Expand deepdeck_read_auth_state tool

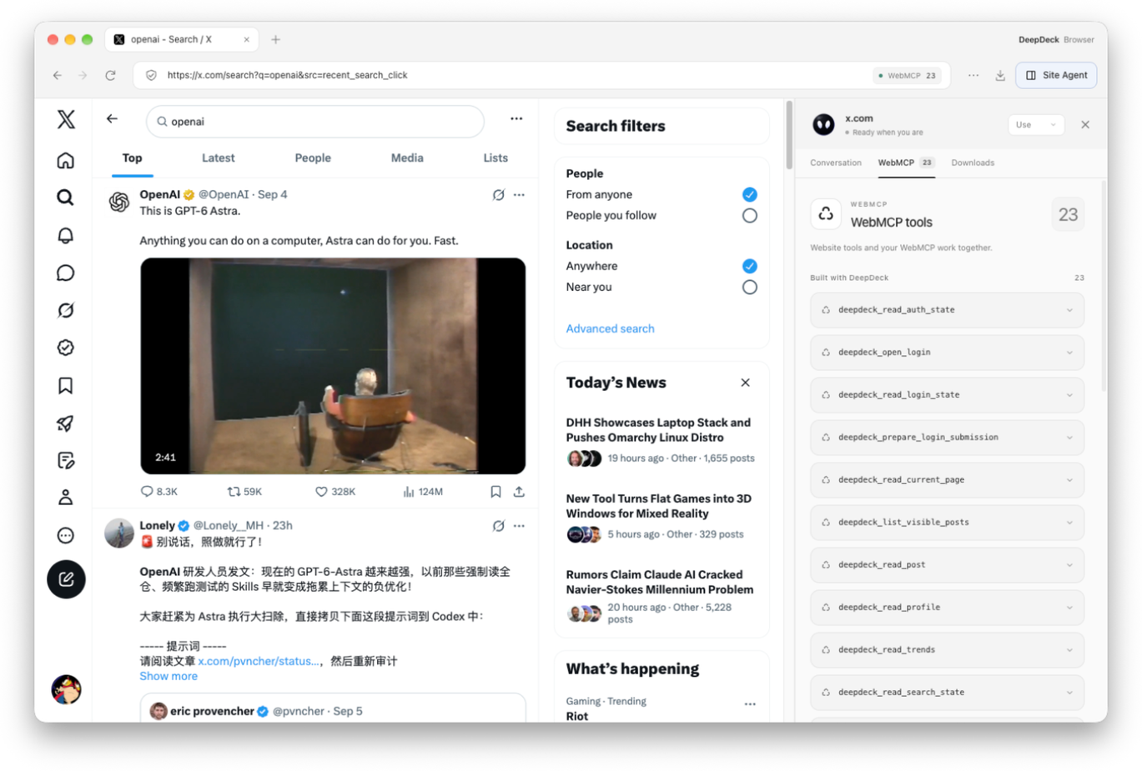(947, 310)
